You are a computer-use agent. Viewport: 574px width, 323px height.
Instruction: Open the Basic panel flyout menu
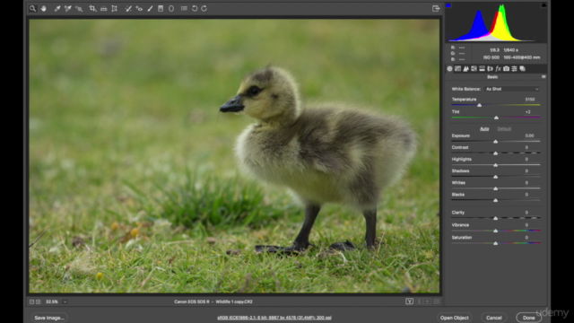[544, 77]
